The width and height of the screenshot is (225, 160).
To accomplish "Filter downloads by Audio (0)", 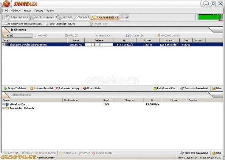I will click(x=41, y=35).
